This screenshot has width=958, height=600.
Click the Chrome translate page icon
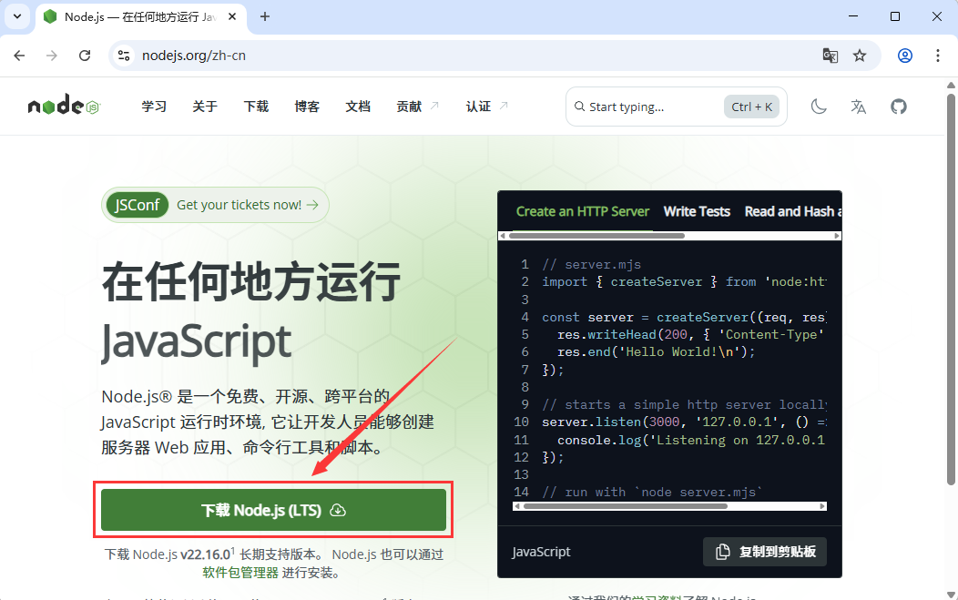pos(830,56)
